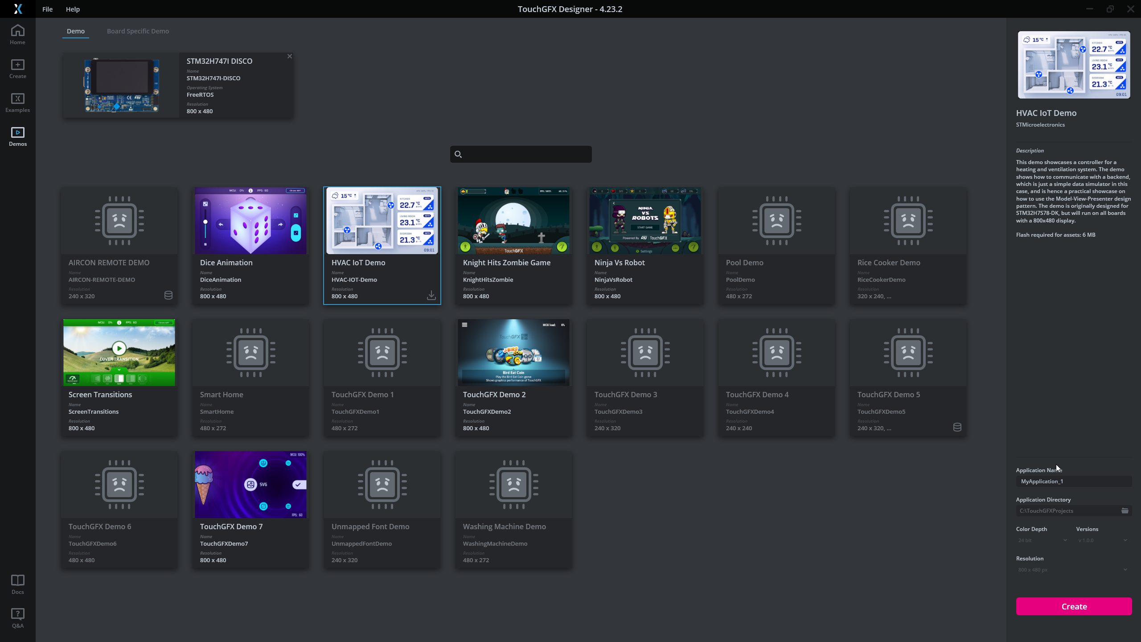Click the Create button
This screenshot has height=642, width=1141.
(x=1073, y=606)
